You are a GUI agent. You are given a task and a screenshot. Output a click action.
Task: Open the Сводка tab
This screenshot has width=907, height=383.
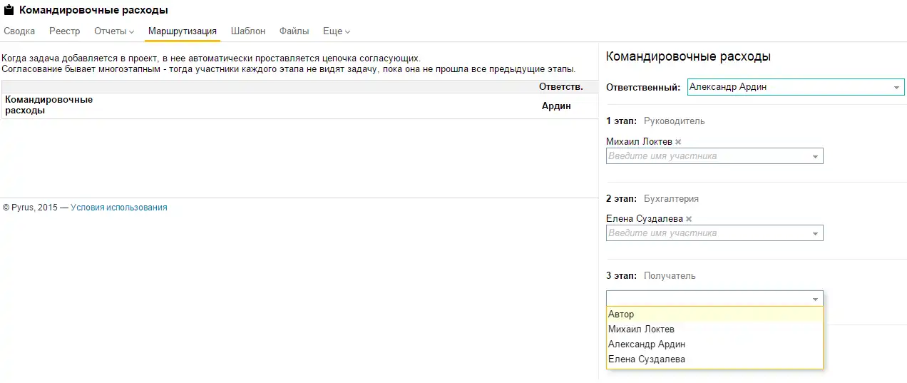[19, 31]
